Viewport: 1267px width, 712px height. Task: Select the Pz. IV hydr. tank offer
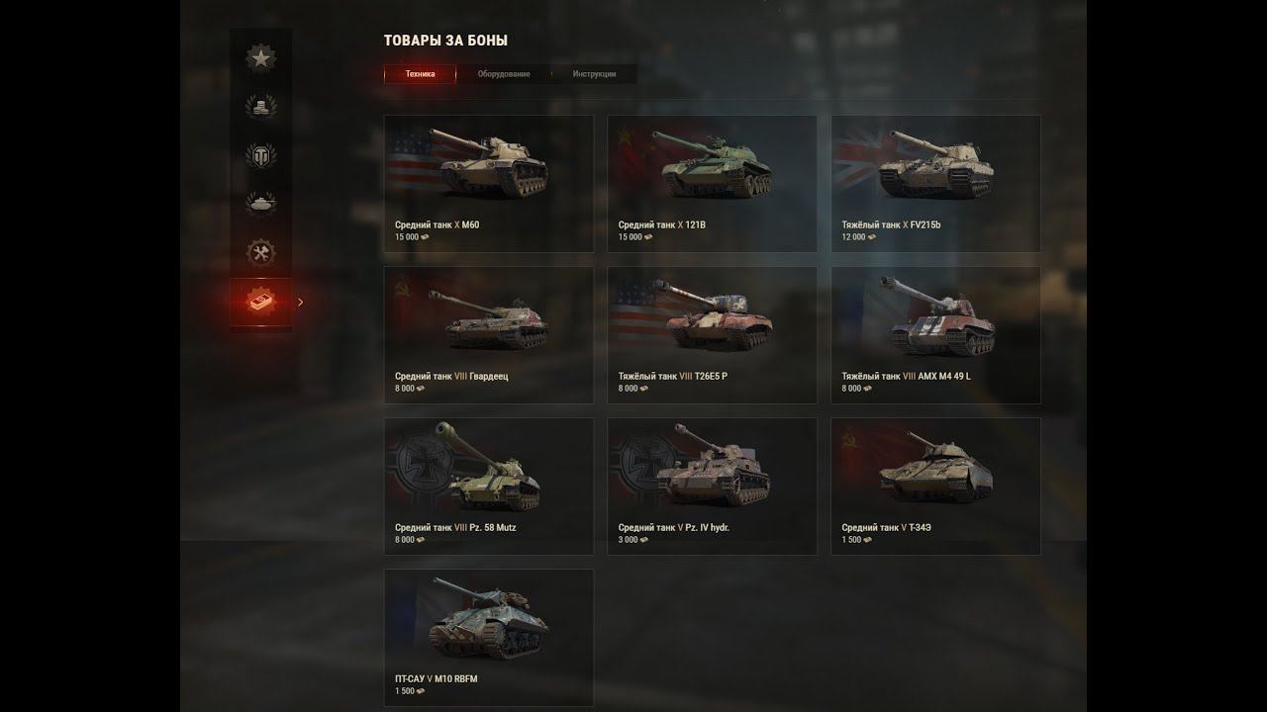[x=713, y=486]
